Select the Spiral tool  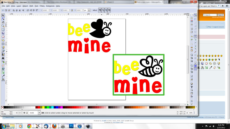pyautogui.click(x=3, y=44)
